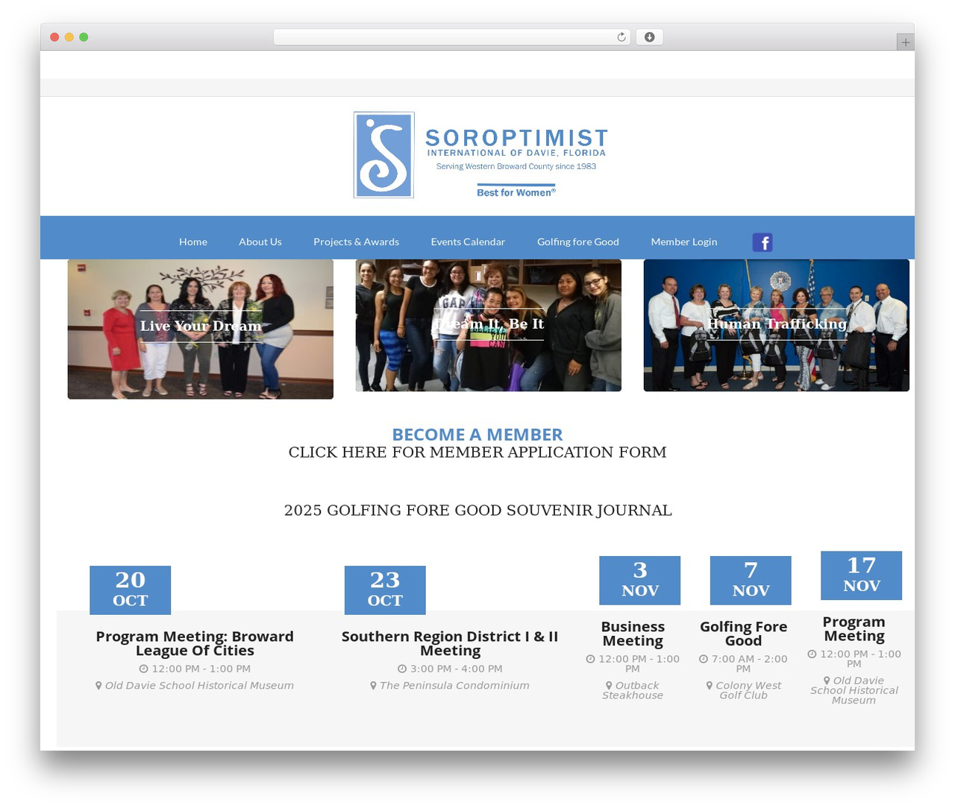
Task: Click the Soroptimist S logo
Action: 383,155
